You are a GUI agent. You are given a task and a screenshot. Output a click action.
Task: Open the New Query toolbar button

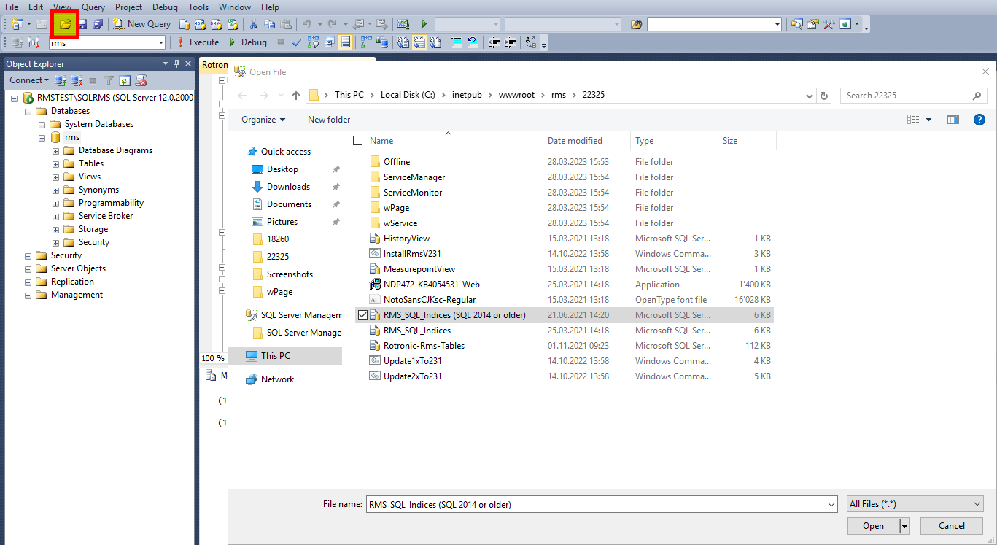click(141, 24)
